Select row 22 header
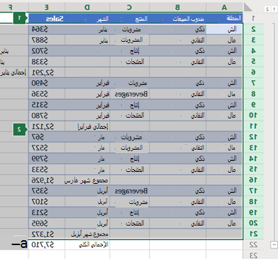278x259 pixels. tap(254, 245)
